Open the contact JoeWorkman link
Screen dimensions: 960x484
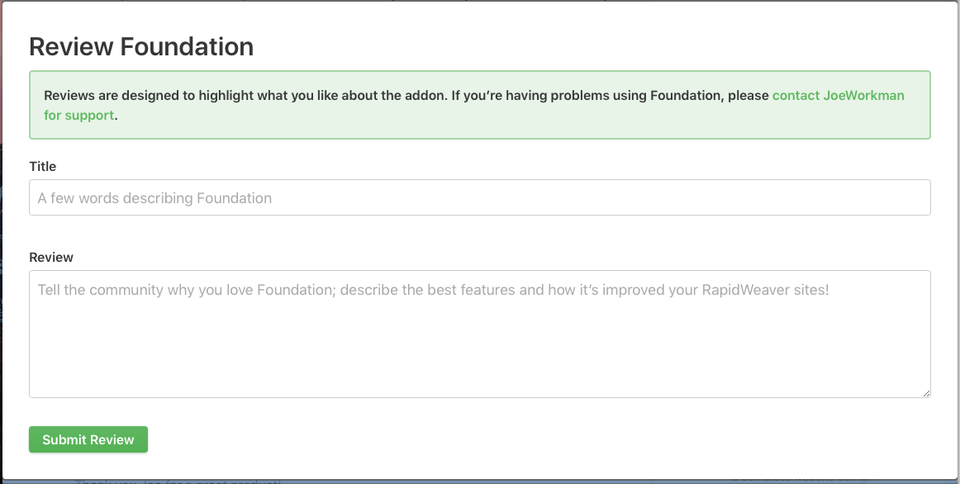coord(838,95)
